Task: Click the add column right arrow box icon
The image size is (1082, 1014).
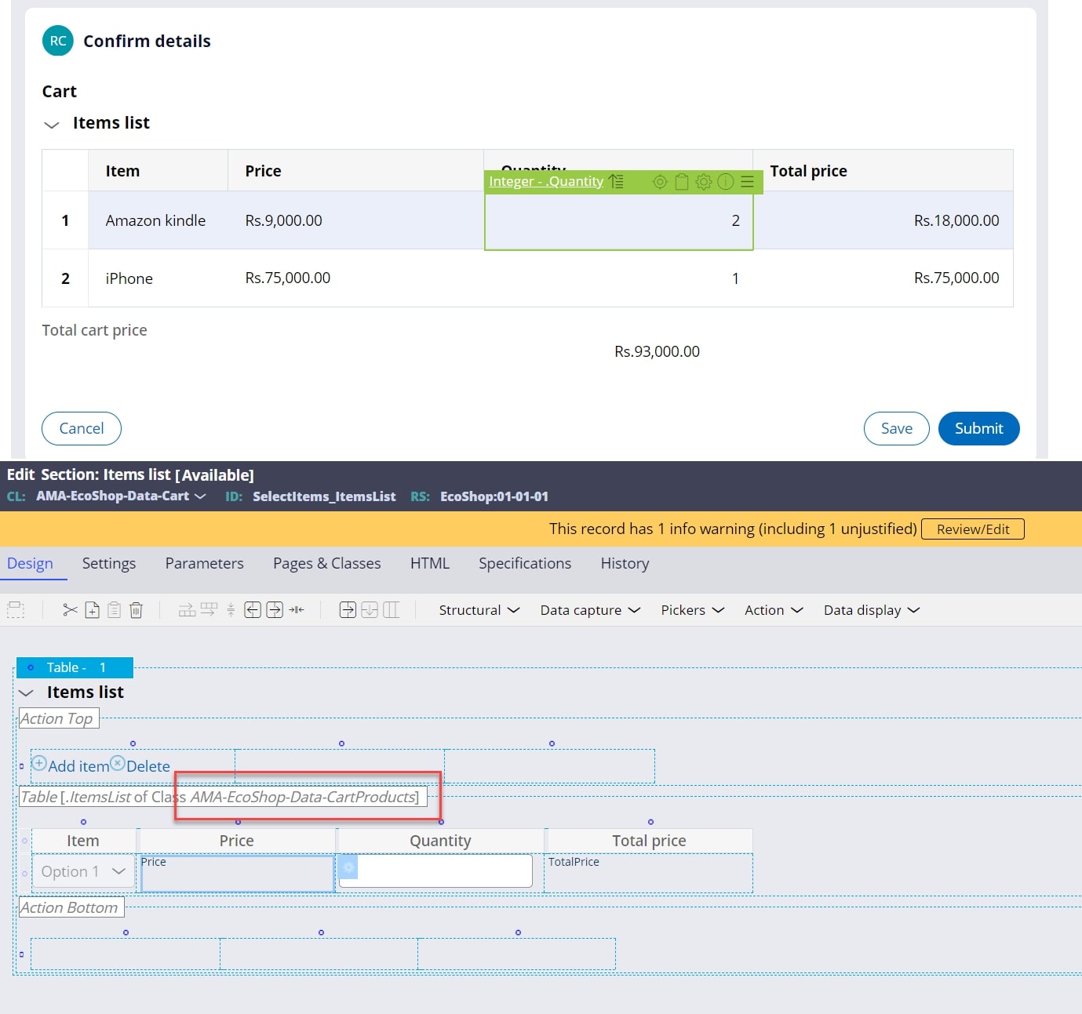Action: pyautogui.click(x=348, y=610)
